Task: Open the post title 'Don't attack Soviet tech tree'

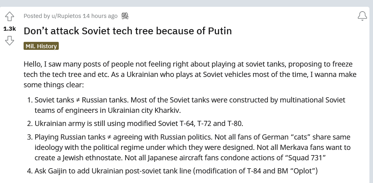Action: (x=128, y=31)
